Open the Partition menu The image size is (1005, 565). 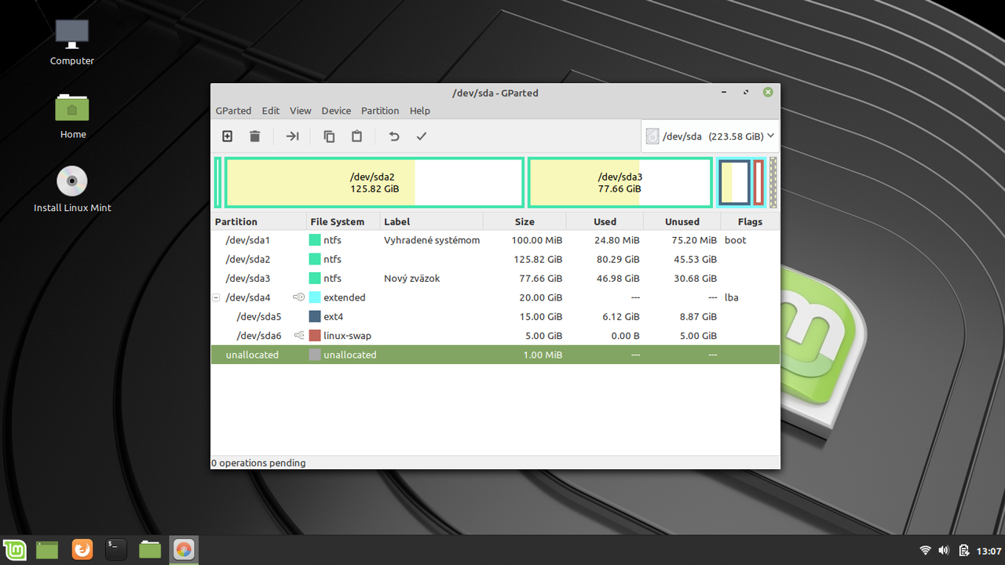(x=380, y=111)
